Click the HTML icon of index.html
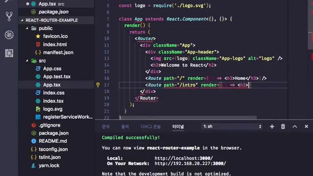Viewport: 313px width, 176px height. tap(38, 44)
